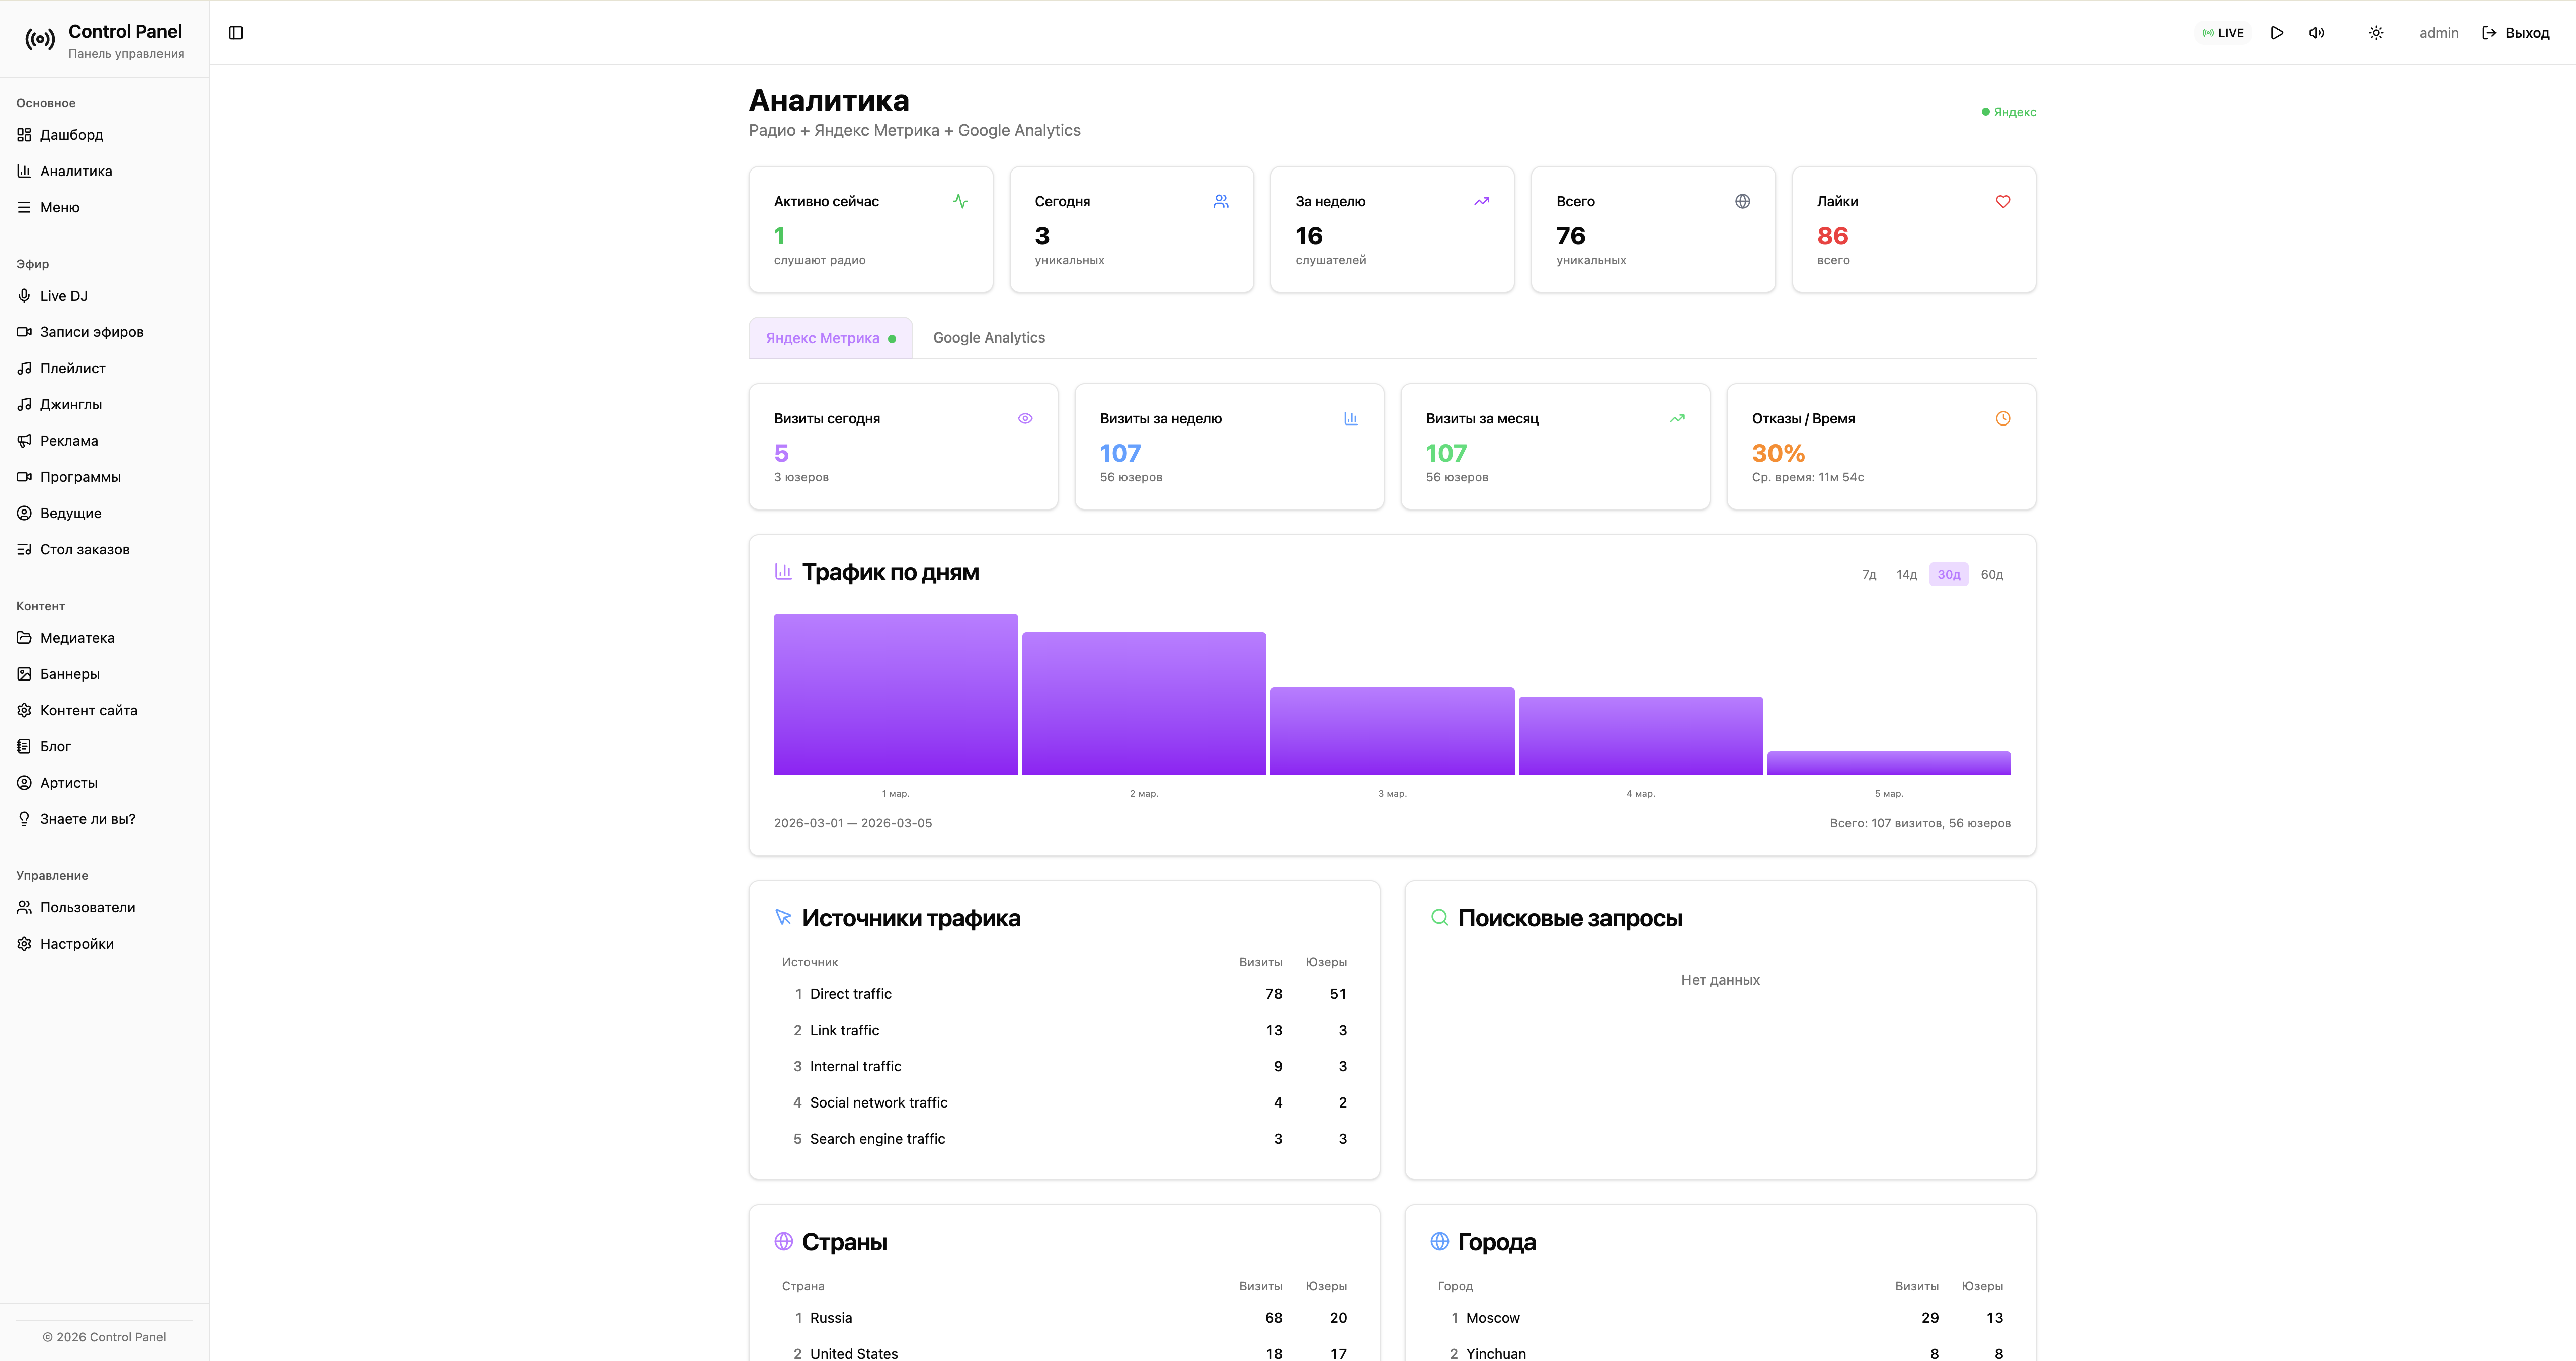The height and width of the screenshot is (1361, 2576).
Task: Click the globe icon on the Всего card
Action: pos(1742,201)
